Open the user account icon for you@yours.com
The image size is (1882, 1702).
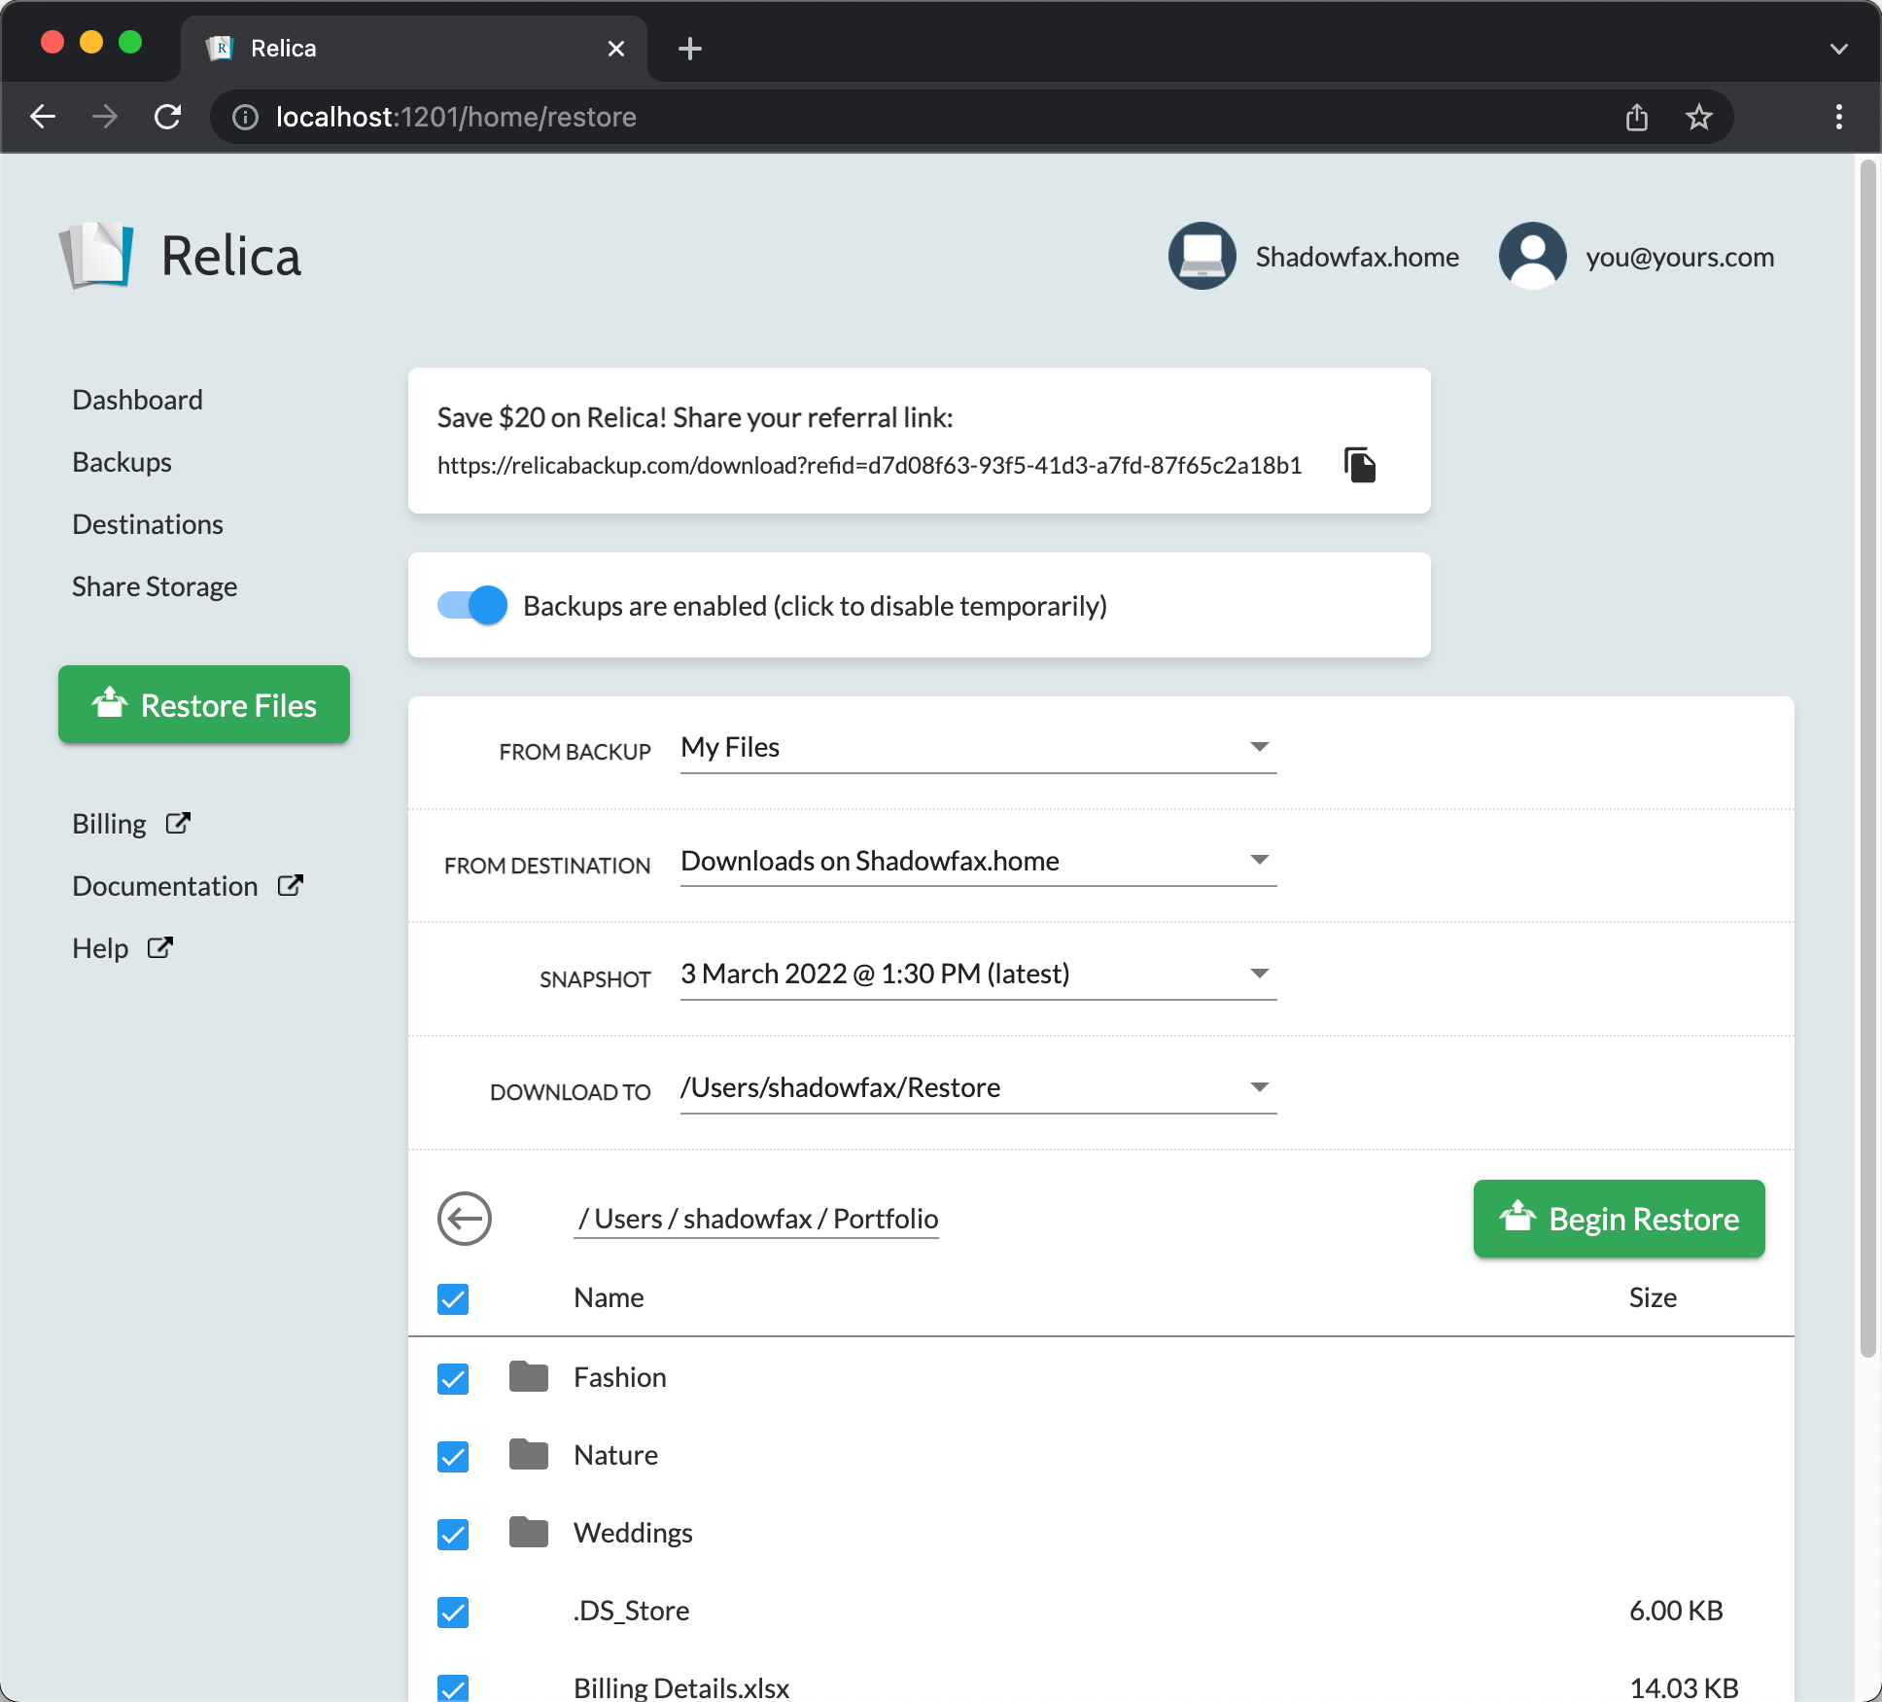click(1532, 256)
